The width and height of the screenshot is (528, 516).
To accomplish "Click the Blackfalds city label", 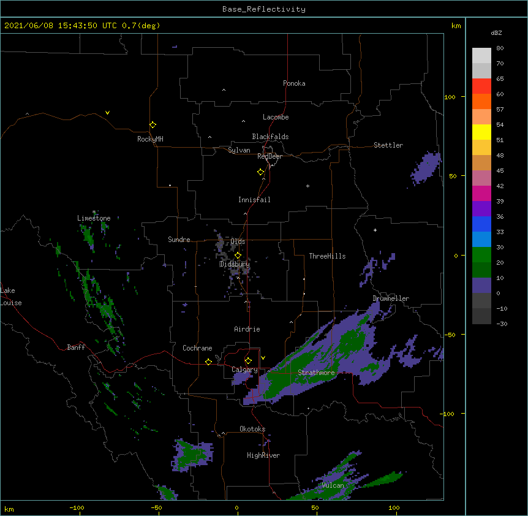I will point(270,137).
